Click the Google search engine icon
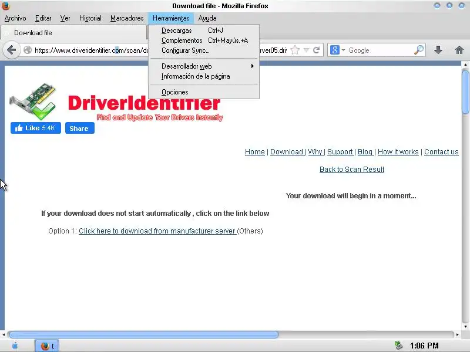The image size is (470, 352). (x=334, y=50)
